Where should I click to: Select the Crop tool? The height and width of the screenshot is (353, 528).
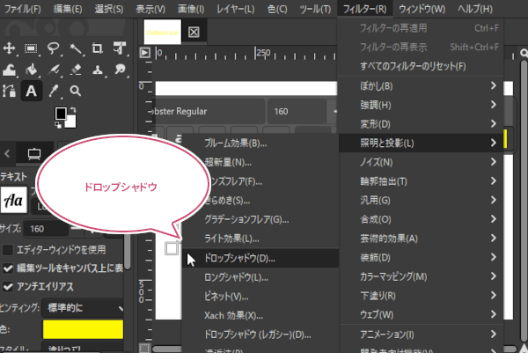click(98, 48)
